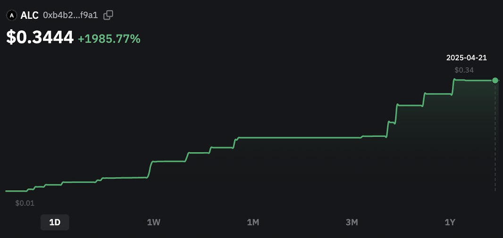Click the green endpoint dot on the chart
Image resolution: width=503 pixels, height=238 pixels.
click(x=495, y=80)
